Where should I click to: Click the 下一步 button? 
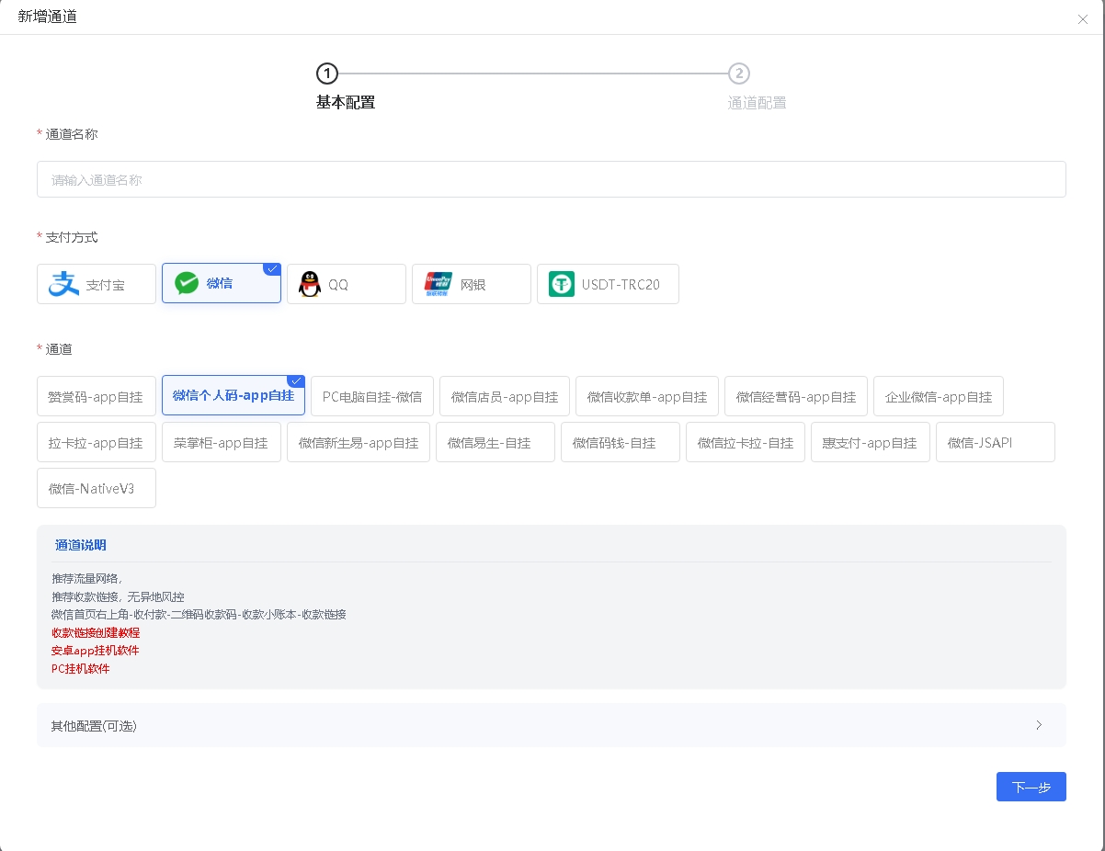tap(1031, 788)
